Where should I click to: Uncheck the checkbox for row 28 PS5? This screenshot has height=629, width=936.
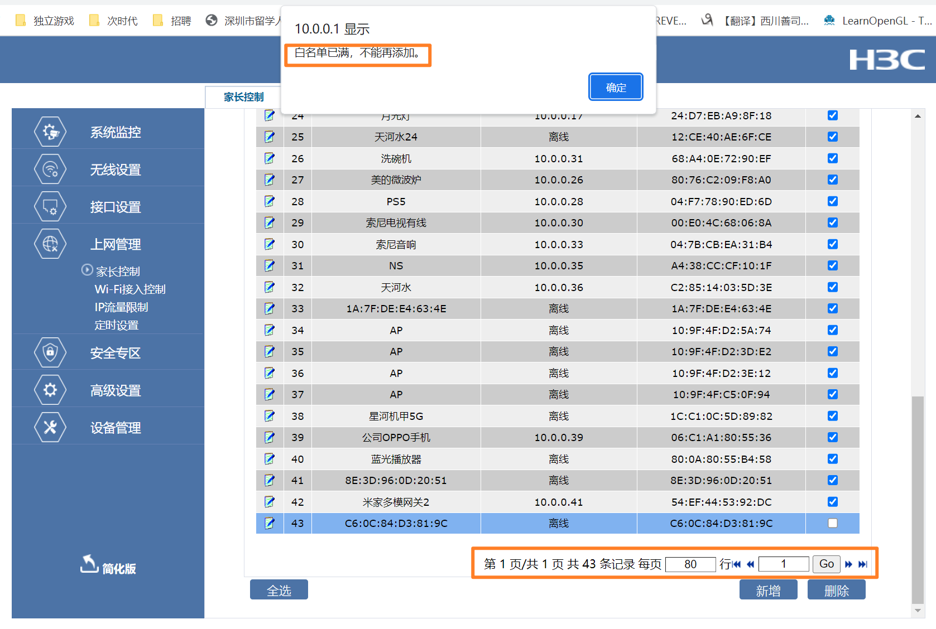833,201
